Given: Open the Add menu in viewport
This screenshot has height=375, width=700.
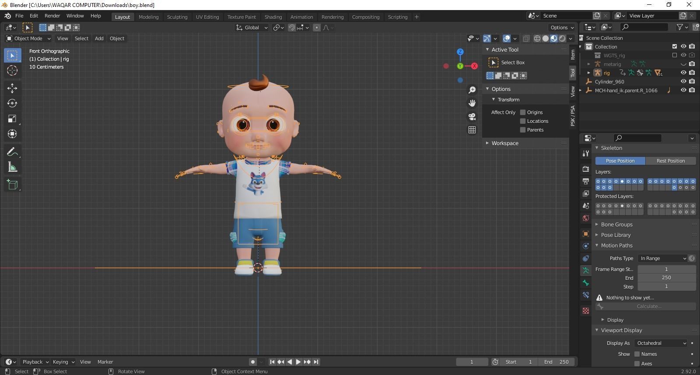Looking at the screenshot, I should click(x=99, y=38).
